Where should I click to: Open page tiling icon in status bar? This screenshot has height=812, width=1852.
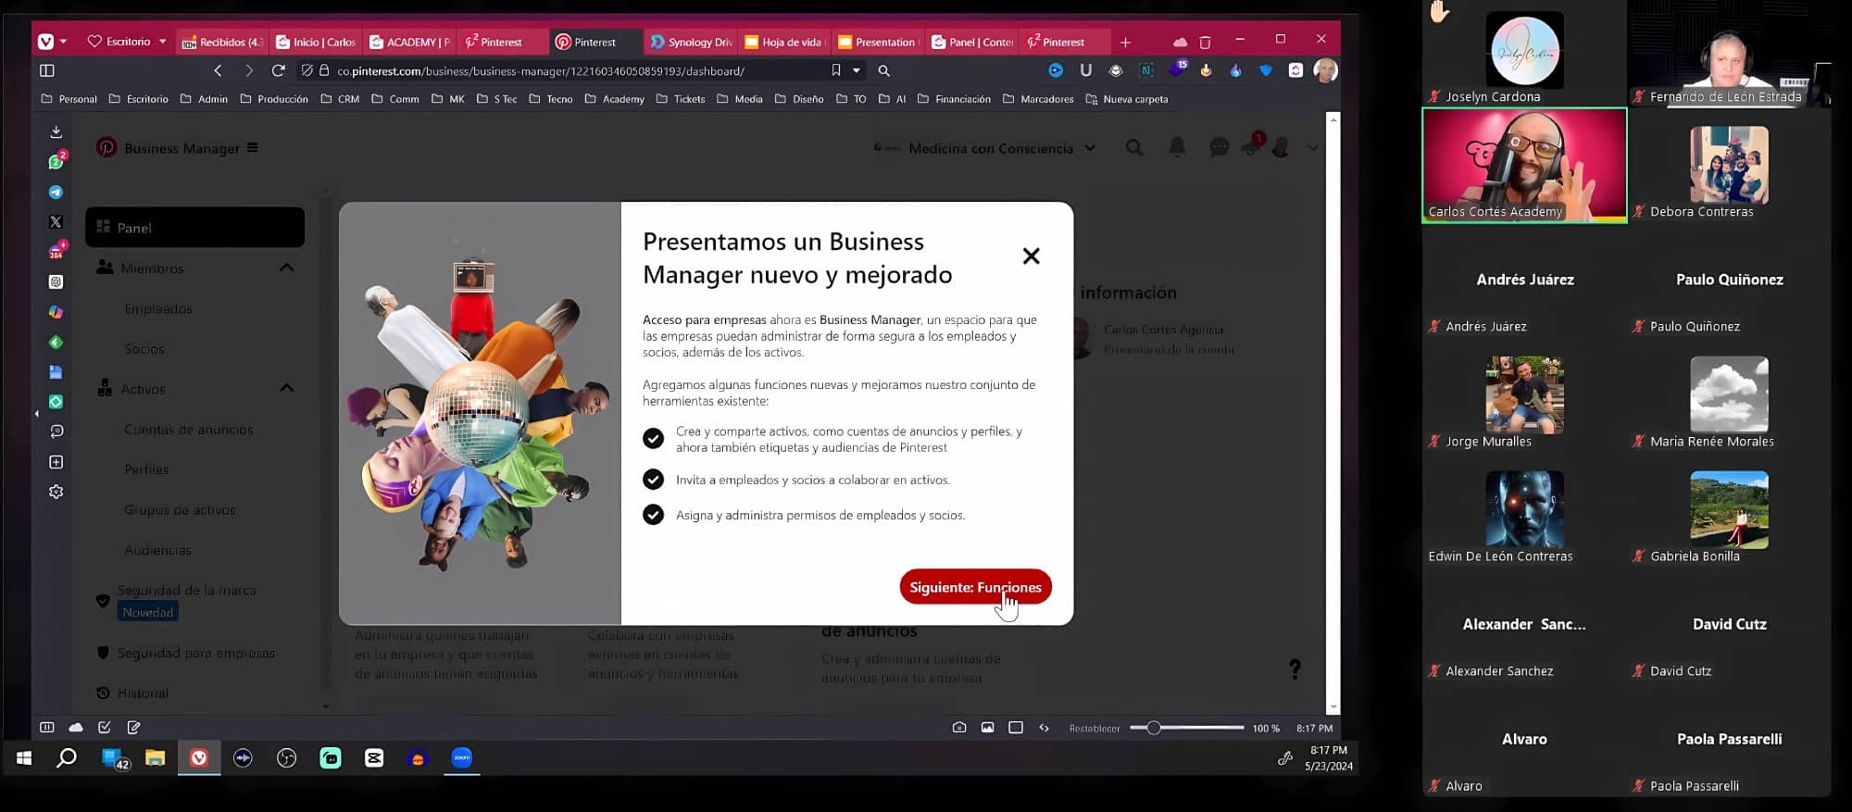(x=1016, y=728)
